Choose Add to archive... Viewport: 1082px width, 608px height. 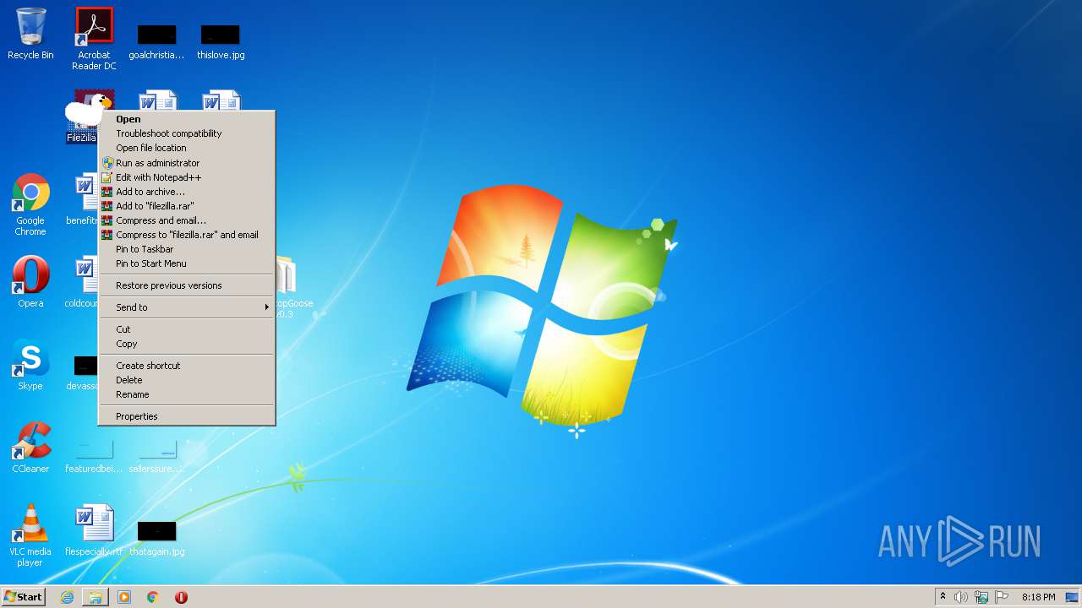187,192
